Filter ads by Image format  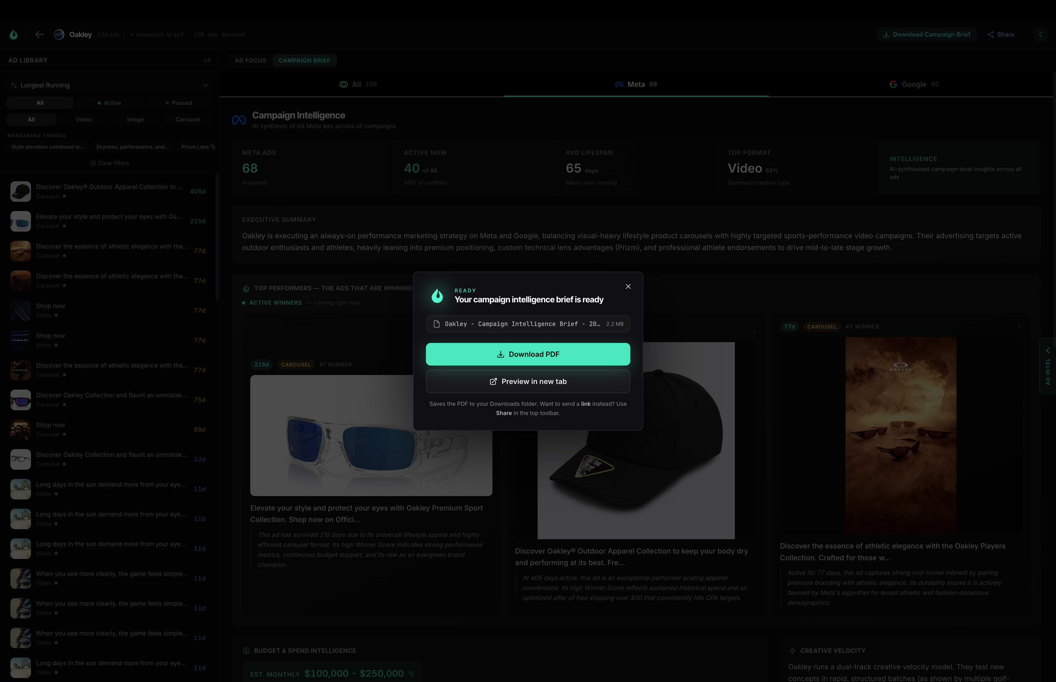135,120
